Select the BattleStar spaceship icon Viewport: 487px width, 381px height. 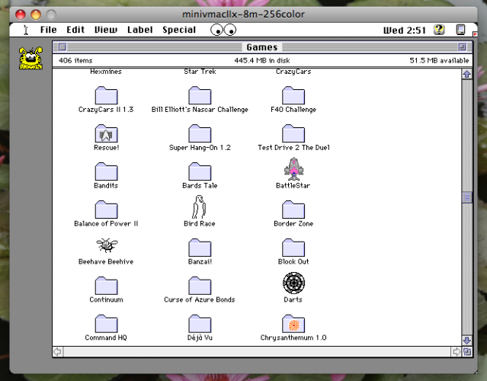(x=293, y=169)
